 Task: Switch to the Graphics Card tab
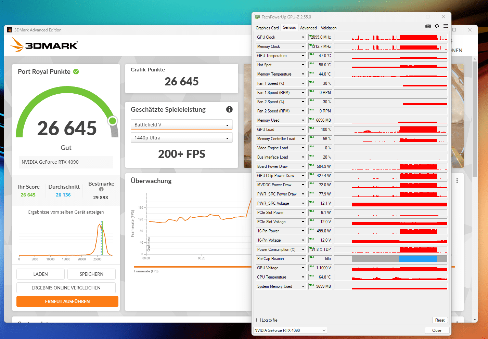[x=267, y=28]
